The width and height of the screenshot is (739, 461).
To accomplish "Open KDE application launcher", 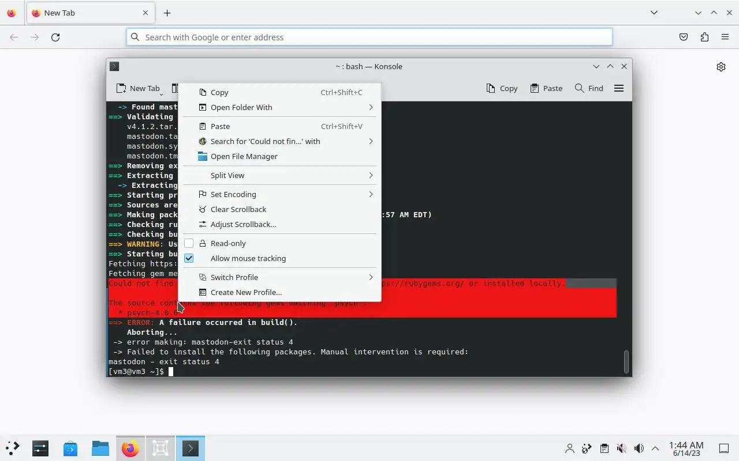I will point(12,448).
